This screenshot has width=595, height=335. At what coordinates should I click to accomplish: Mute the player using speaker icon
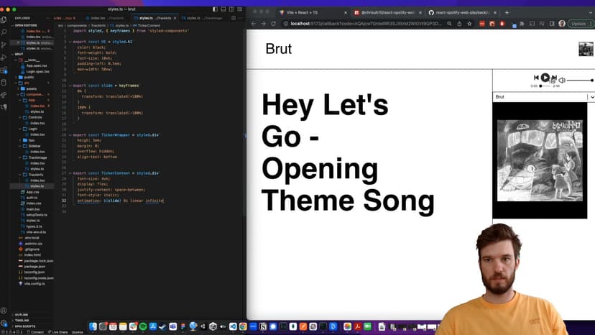point(563,80)
